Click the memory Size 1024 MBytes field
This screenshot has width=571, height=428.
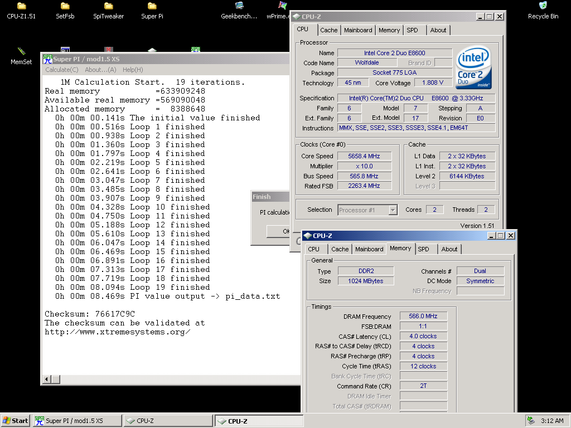[x=366, y=281]
